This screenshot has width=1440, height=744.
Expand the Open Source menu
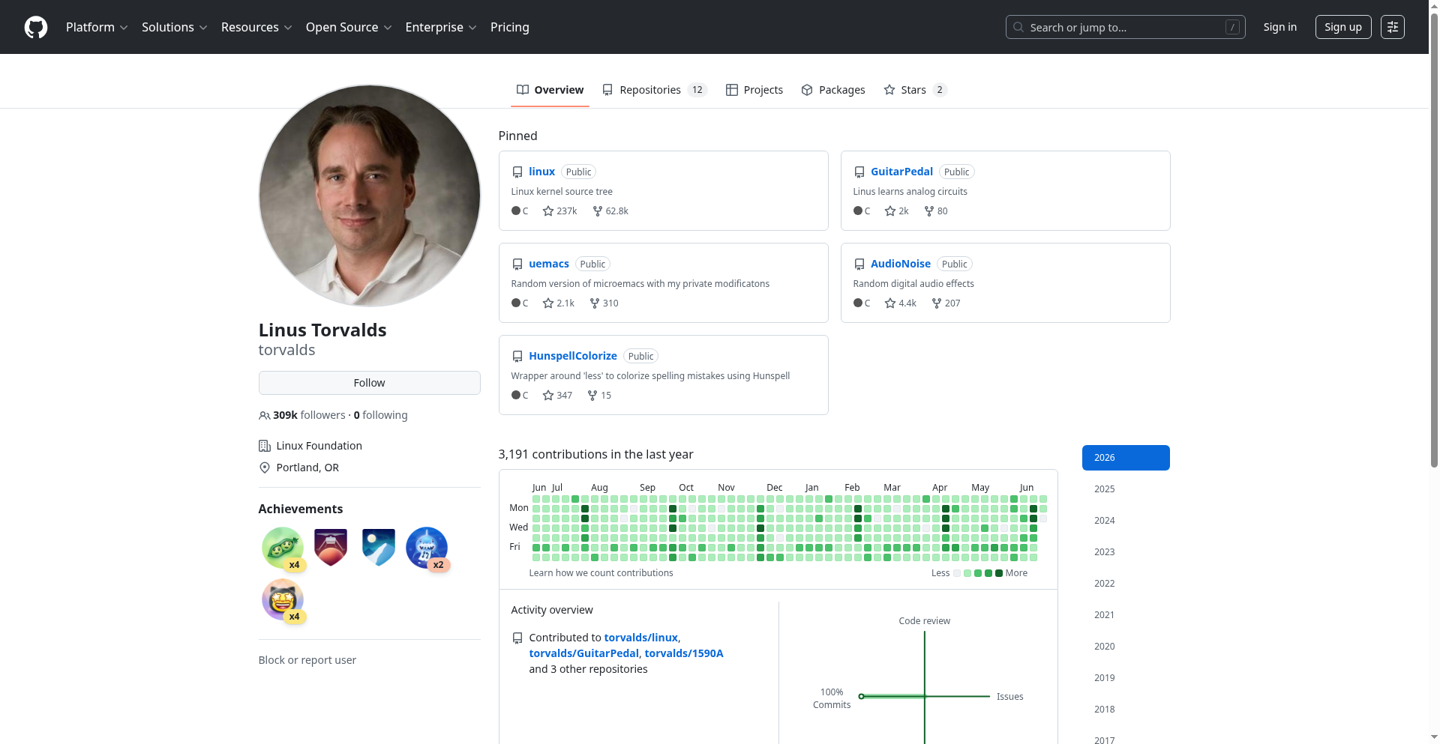click(x=349, y=27)
